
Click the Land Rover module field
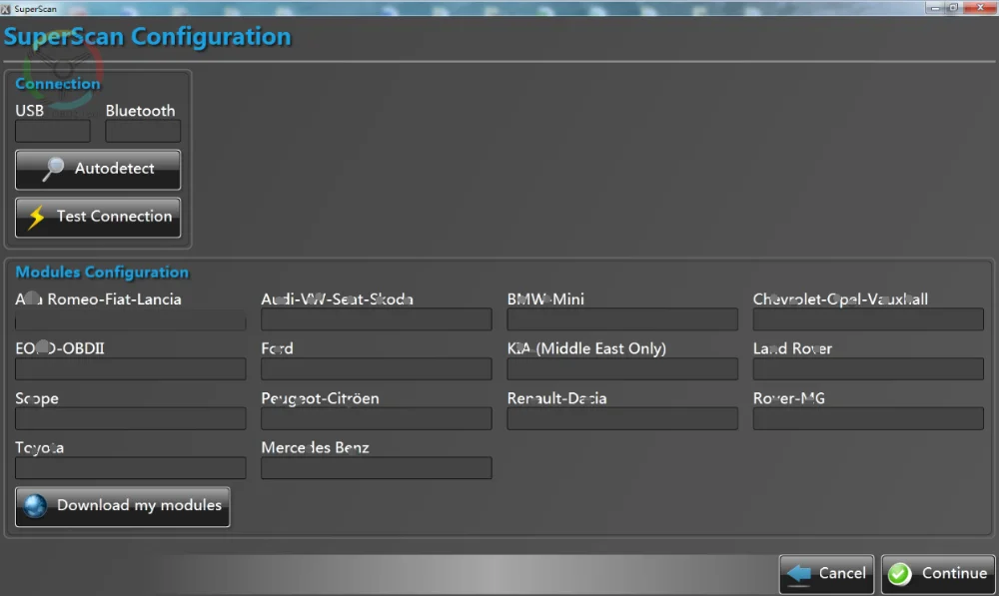[868, 369]
